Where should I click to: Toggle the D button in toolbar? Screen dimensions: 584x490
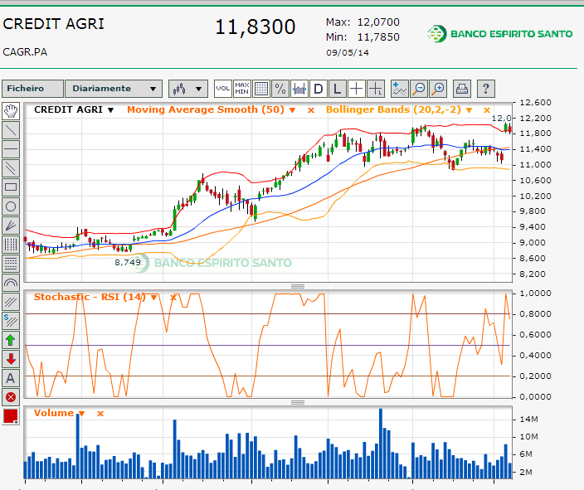[x=319, y=89]
